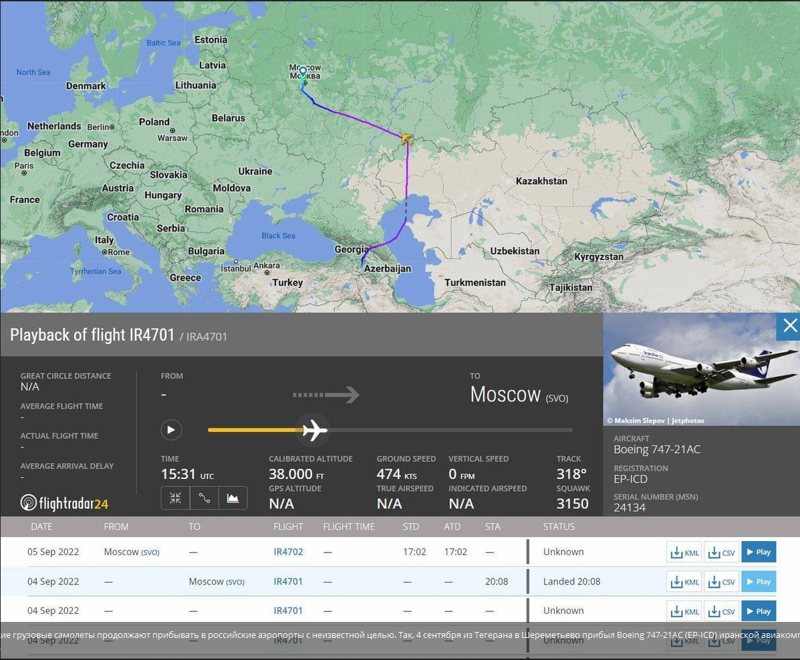Open the Boeing 747 aircraft photo
This screenshot has width=800, height=660.
(702, 369)
